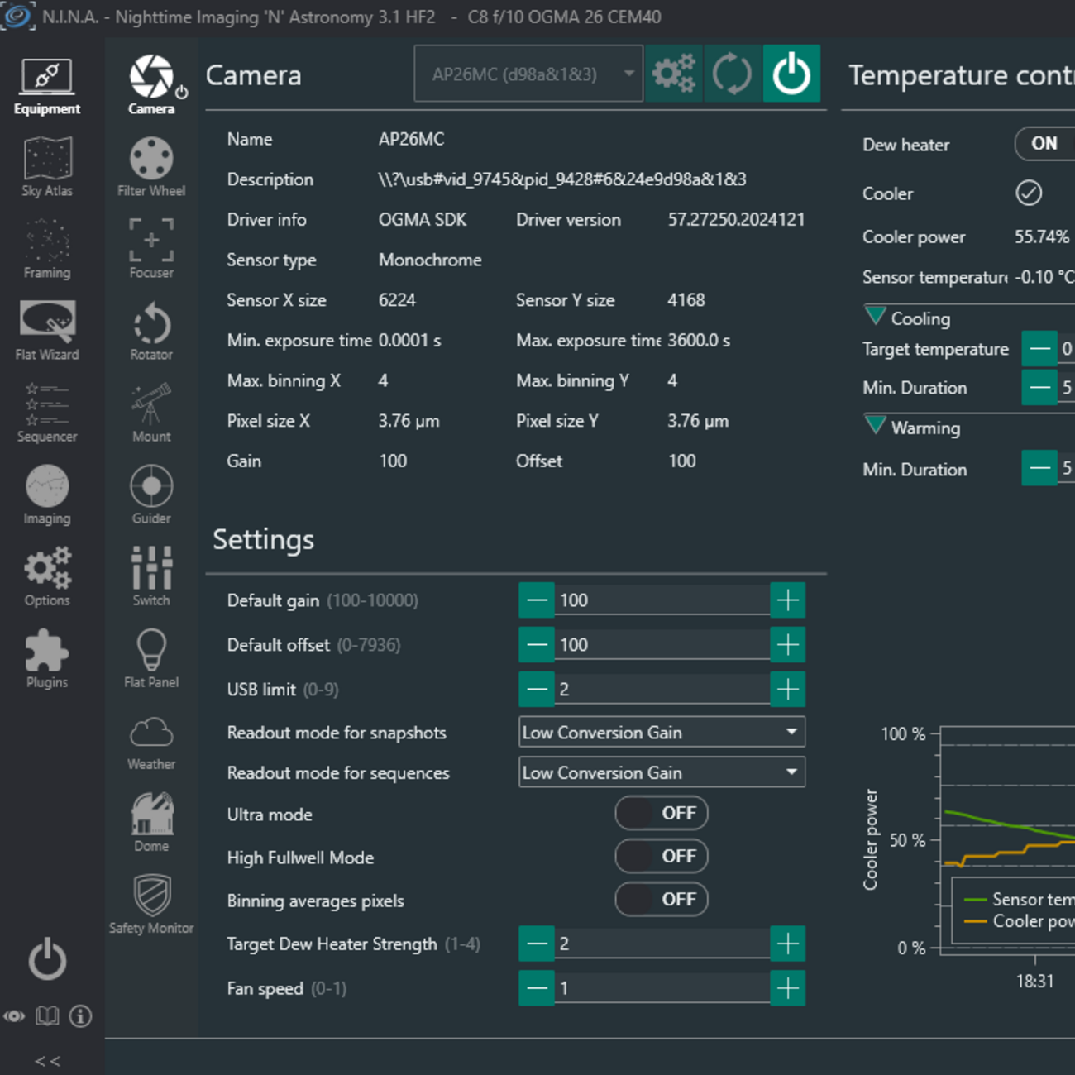Increase Target Dew Heater Strength

pyautogui.click(x=788, y=944)
